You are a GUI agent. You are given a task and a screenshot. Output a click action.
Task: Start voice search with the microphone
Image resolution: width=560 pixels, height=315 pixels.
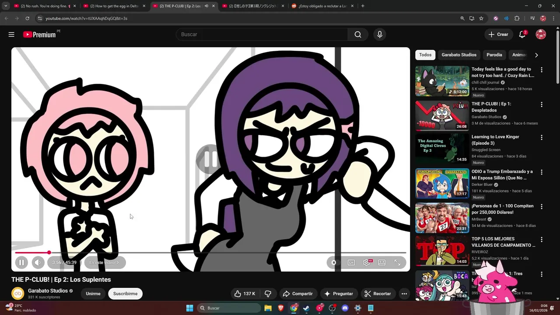pos(380,35)
